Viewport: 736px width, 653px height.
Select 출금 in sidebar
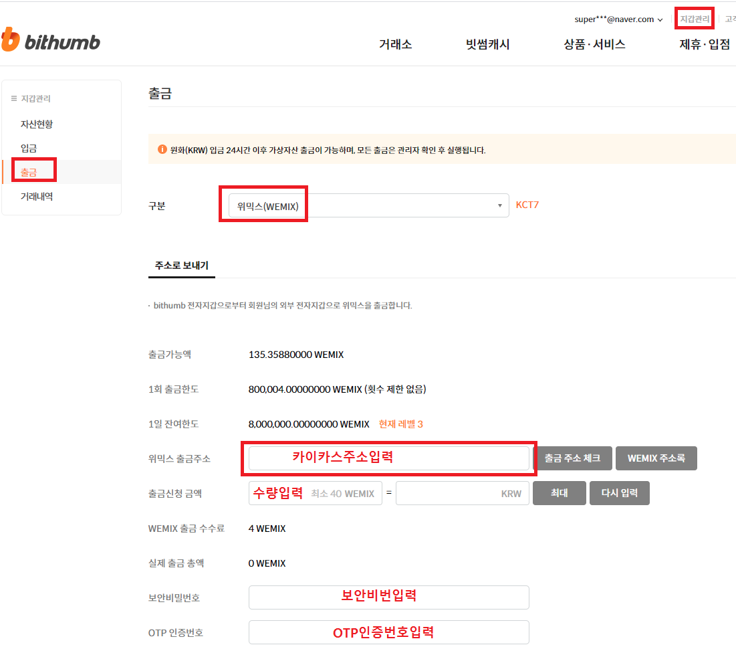tap(29, 173)
